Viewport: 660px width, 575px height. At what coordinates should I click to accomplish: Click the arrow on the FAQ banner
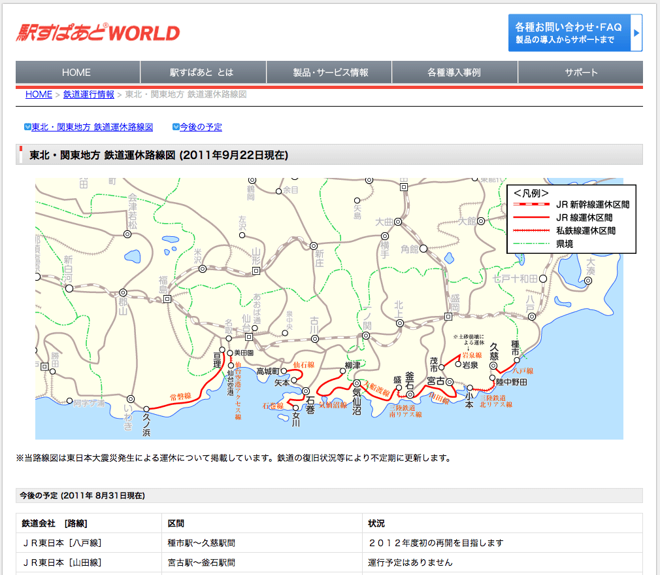636,33
